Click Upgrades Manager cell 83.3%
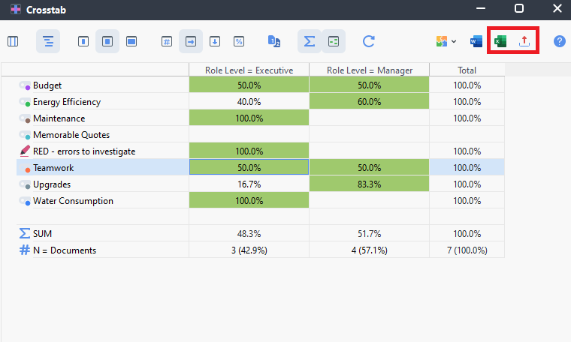The image size is (571, 342). [x=369, y=184]
